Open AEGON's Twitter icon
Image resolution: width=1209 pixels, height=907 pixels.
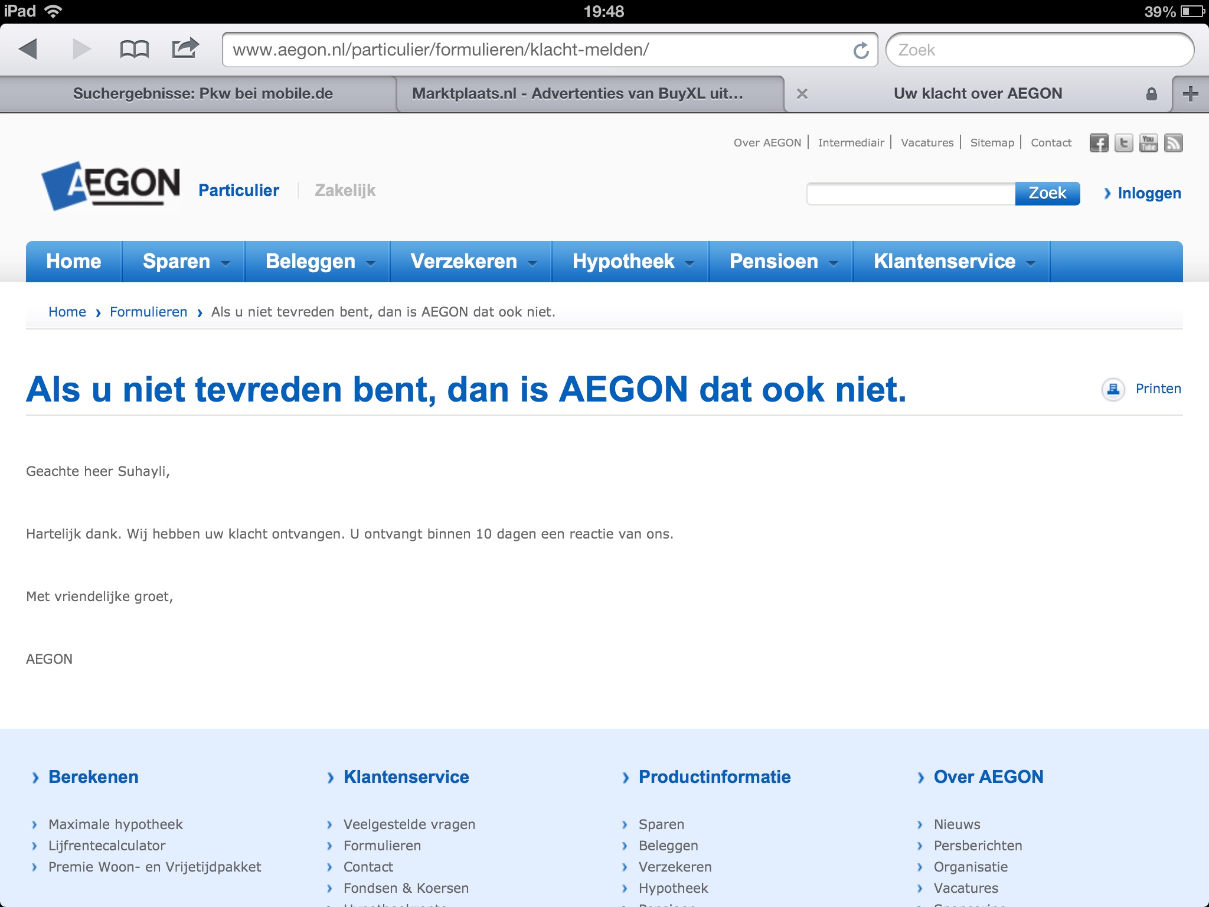[1123, 143]
